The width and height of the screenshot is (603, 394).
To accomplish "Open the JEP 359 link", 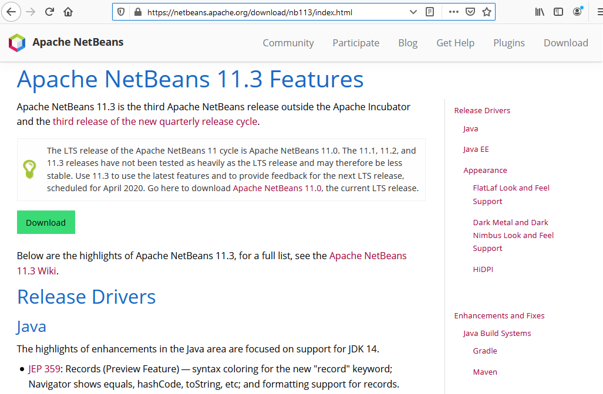I will click(44, 369).
